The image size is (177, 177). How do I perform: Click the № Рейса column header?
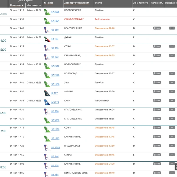coord(48,3)
